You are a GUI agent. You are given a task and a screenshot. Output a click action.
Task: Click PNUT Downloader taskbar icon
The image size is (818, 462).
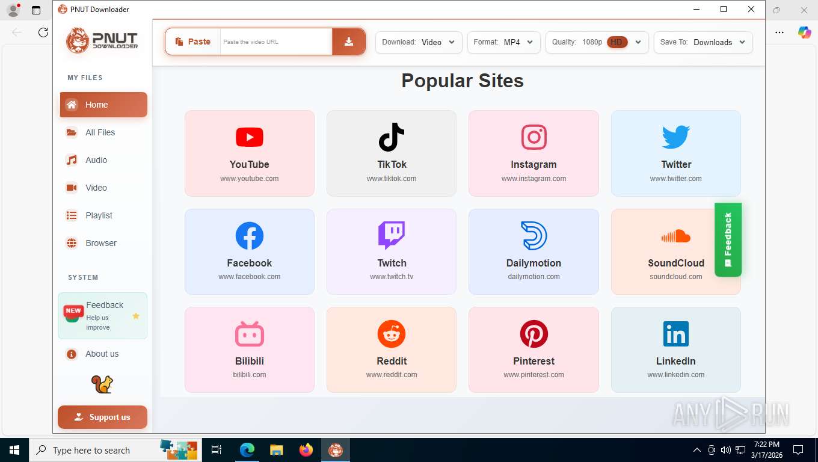[336, 449]
